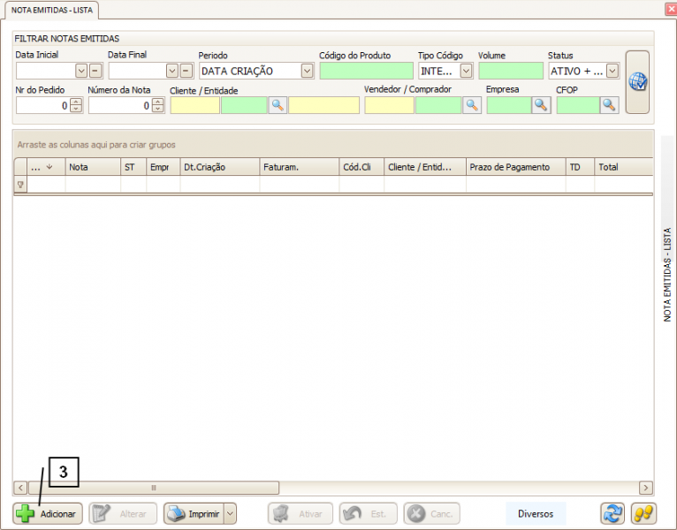Screen dimensions: 677x530
Task: Expand the Status ATIVO dropdown
Action: tap(612, 71)
